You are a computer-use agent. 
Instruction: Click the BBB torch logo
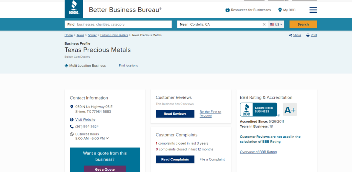(74, 8)
